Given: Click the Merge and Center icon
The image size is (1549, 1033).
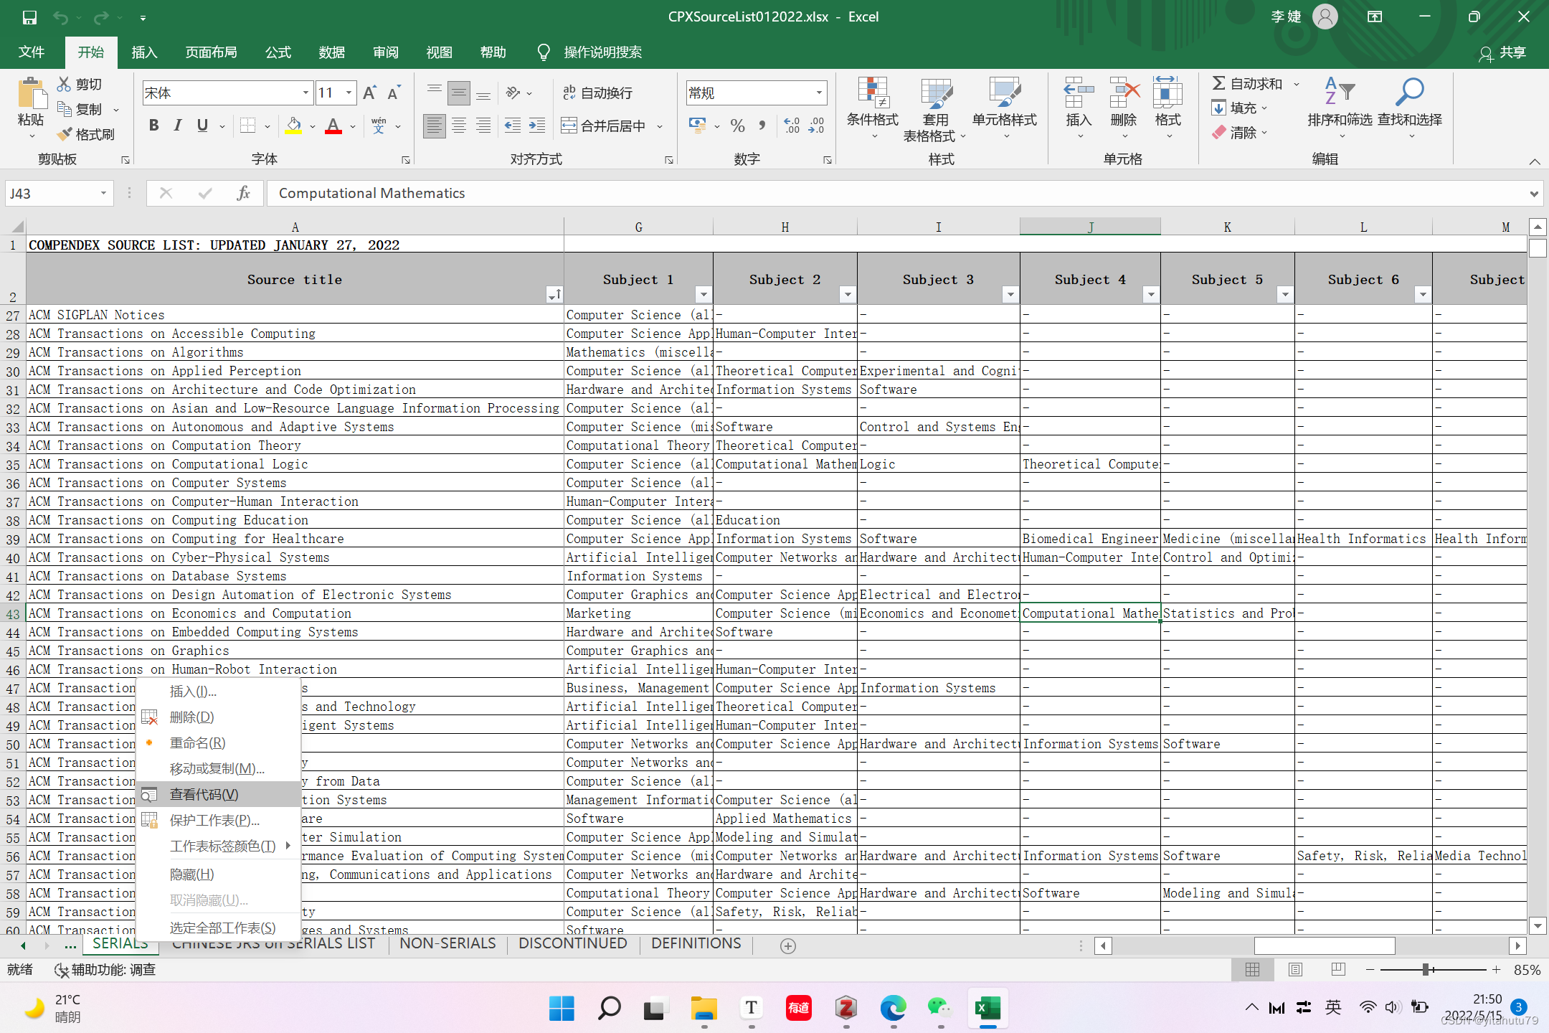Looking at the screenshot, I should [x=569, y=126].
